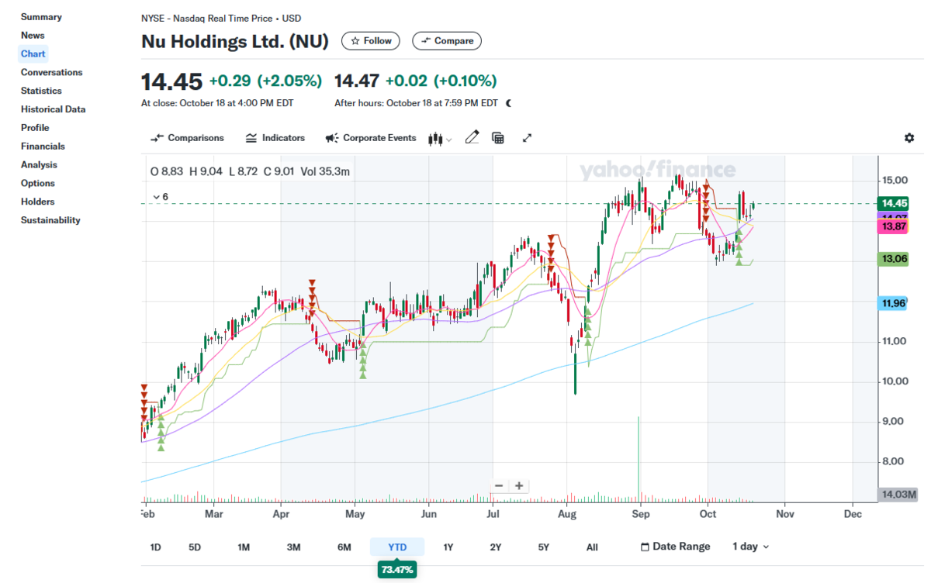Open Analysis page
Screen dimensions: 931x583
tap(38, 164)
